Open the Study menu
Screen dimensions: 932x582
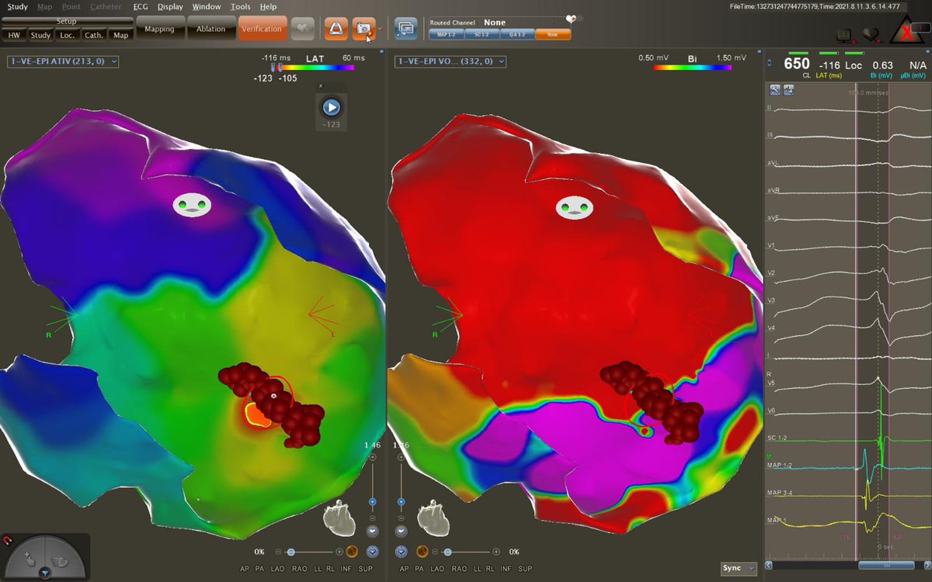point(17,6)
